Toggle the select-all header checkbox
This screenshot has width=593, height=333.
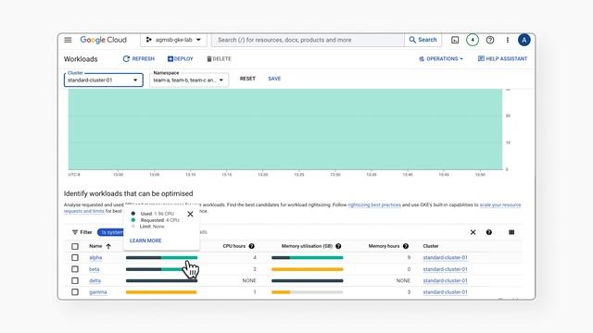coord(75,246)
